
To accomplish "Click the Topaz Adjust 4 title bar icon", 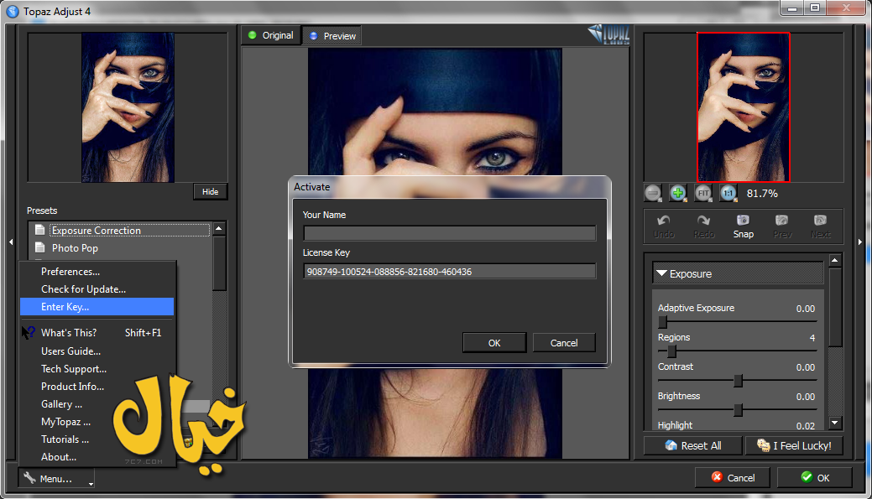I will pyautogui.click(x=13, y=11).
